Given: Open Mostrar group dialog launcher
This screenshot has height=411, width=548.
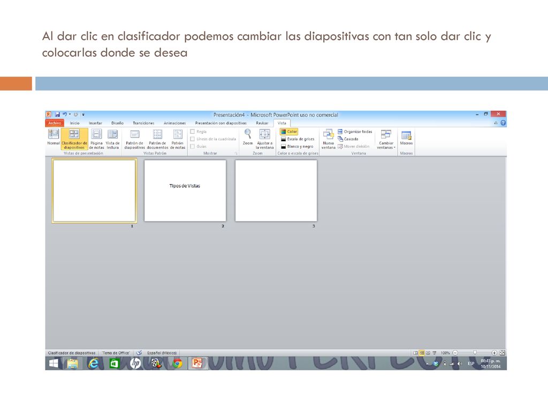Looking at the screenshot, I should [236, 154].
